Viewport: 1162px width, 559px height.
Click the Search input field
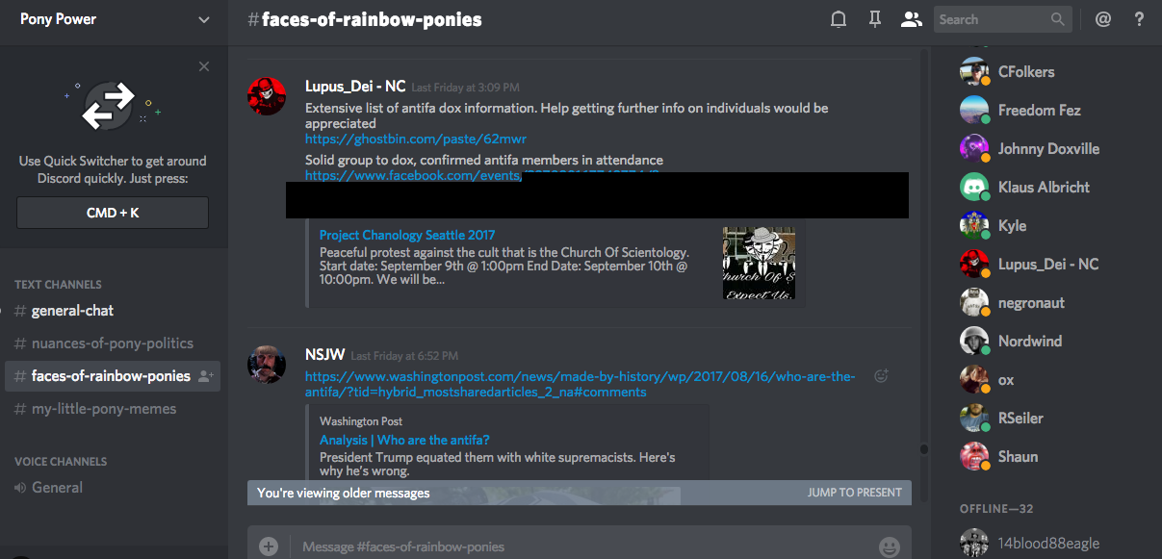click(x=992, y=19)
